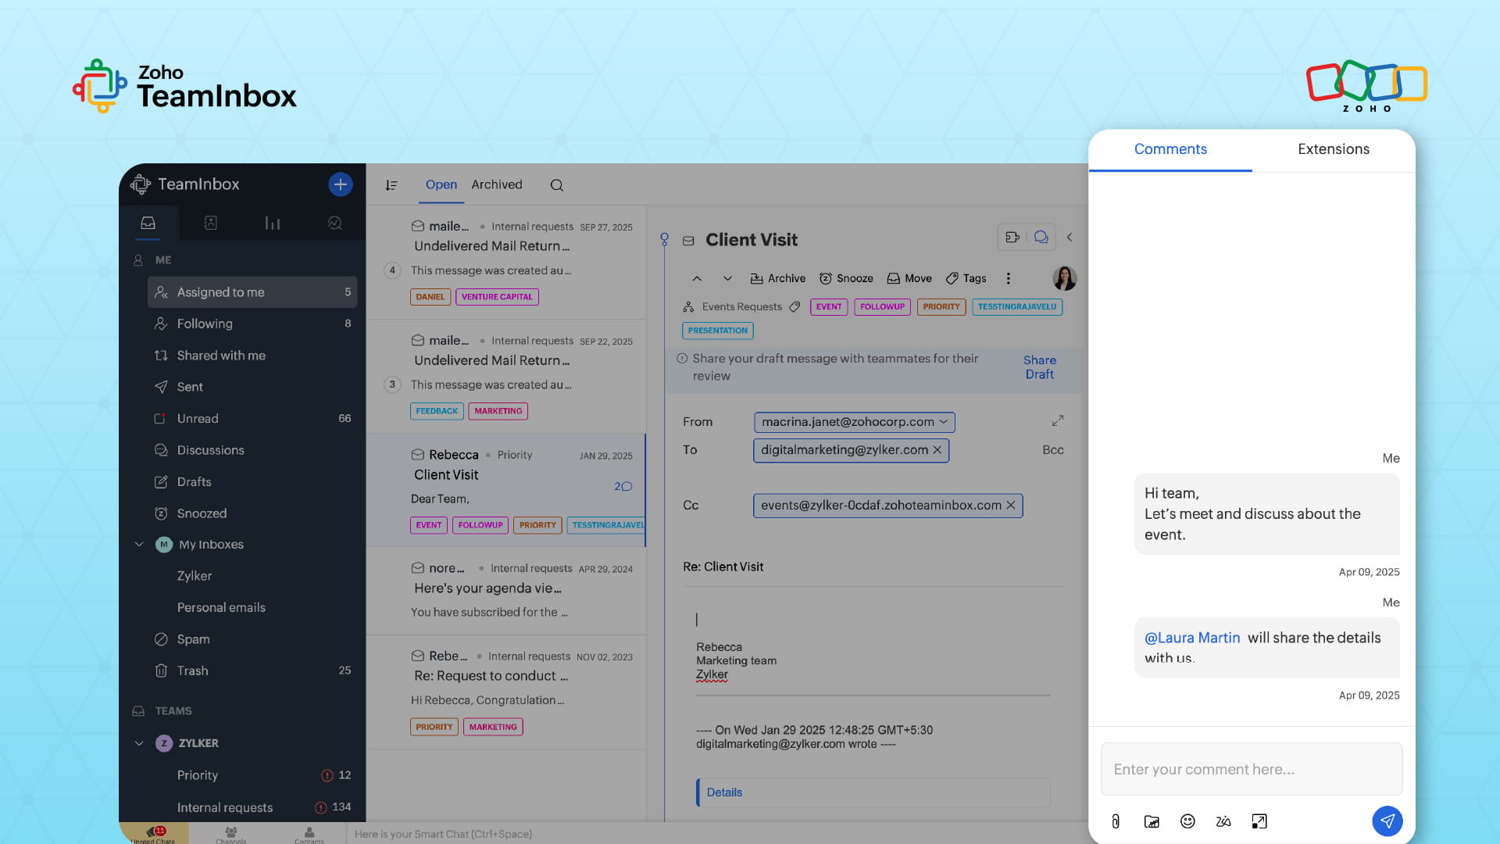Screen dimensions: 1500x844
Task: Switch to the Archived tab
Action: (496, 184)
